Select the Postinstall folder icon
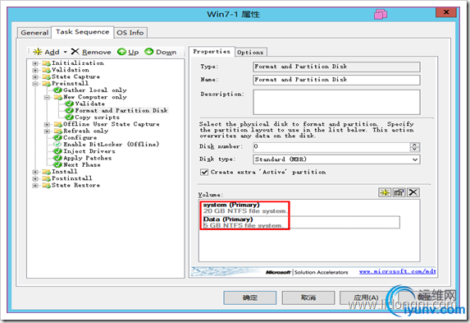 click(46, 178)
